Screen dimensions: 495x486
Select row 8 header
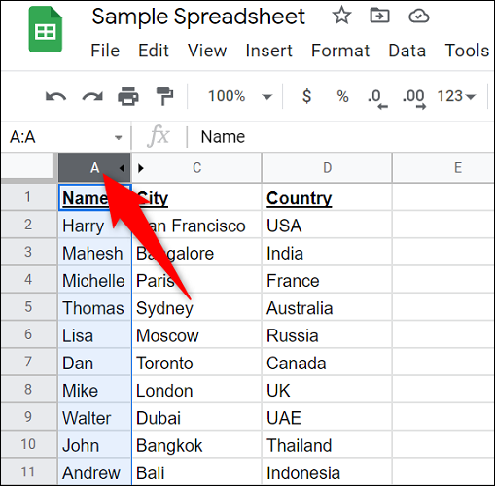pos(28,389)
